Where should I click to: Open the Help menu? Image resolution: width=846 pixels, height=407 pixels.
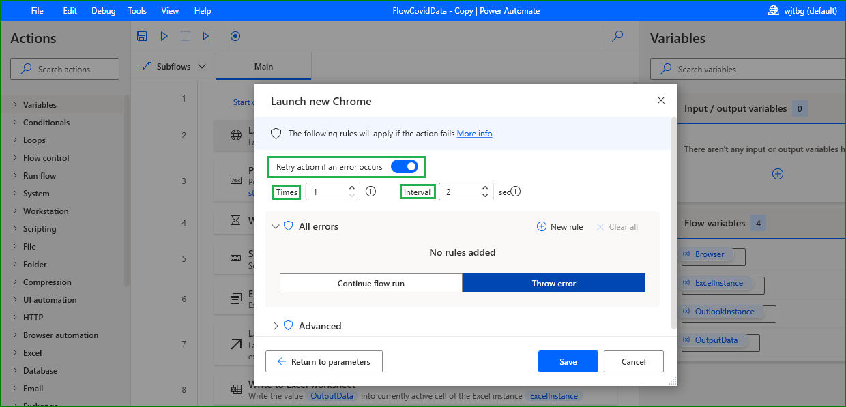pyautogui.click(x=203, y=11)
